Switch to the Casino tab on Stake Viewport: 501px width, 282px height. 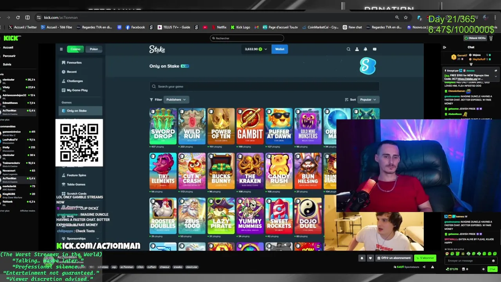(75, 49)
